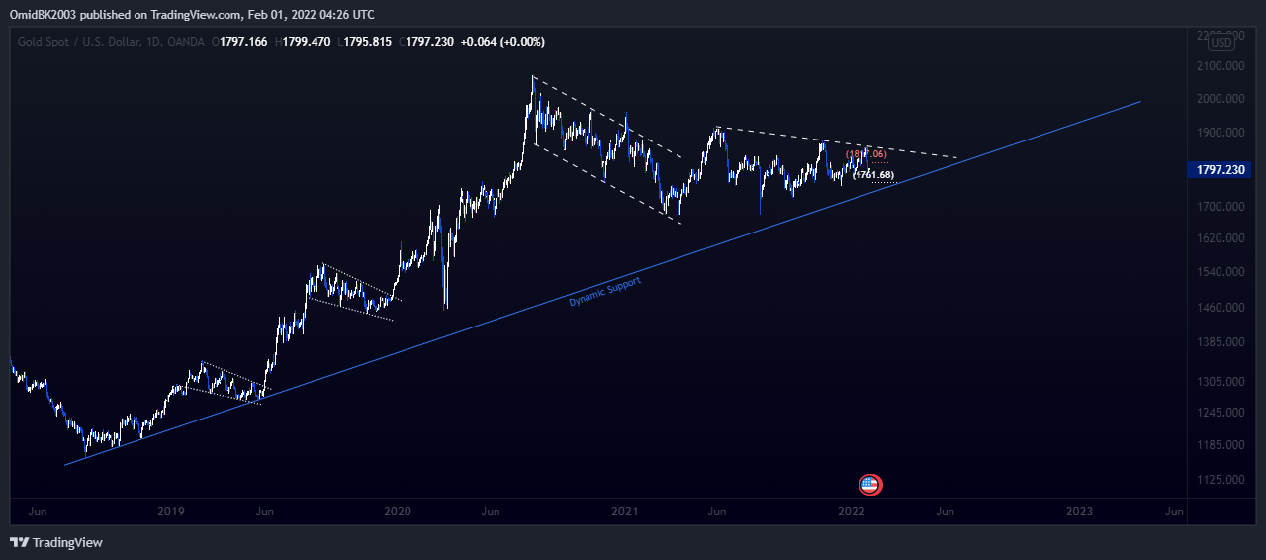Screen dimensions: 1266x560
Task: Open the USD currency selector badge
Action: tap(1222, 43)
